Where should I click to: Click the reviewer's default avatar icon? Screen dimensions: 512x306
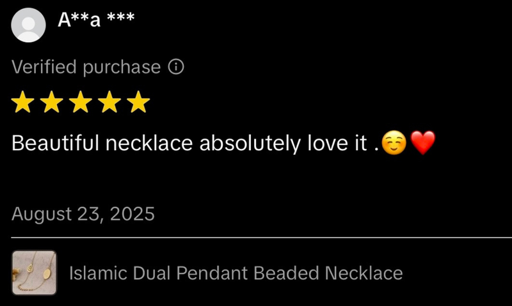tap(28, 25)
